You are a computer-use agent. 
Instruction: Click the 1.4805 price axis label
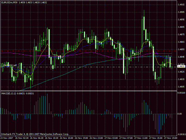[181, 87]
